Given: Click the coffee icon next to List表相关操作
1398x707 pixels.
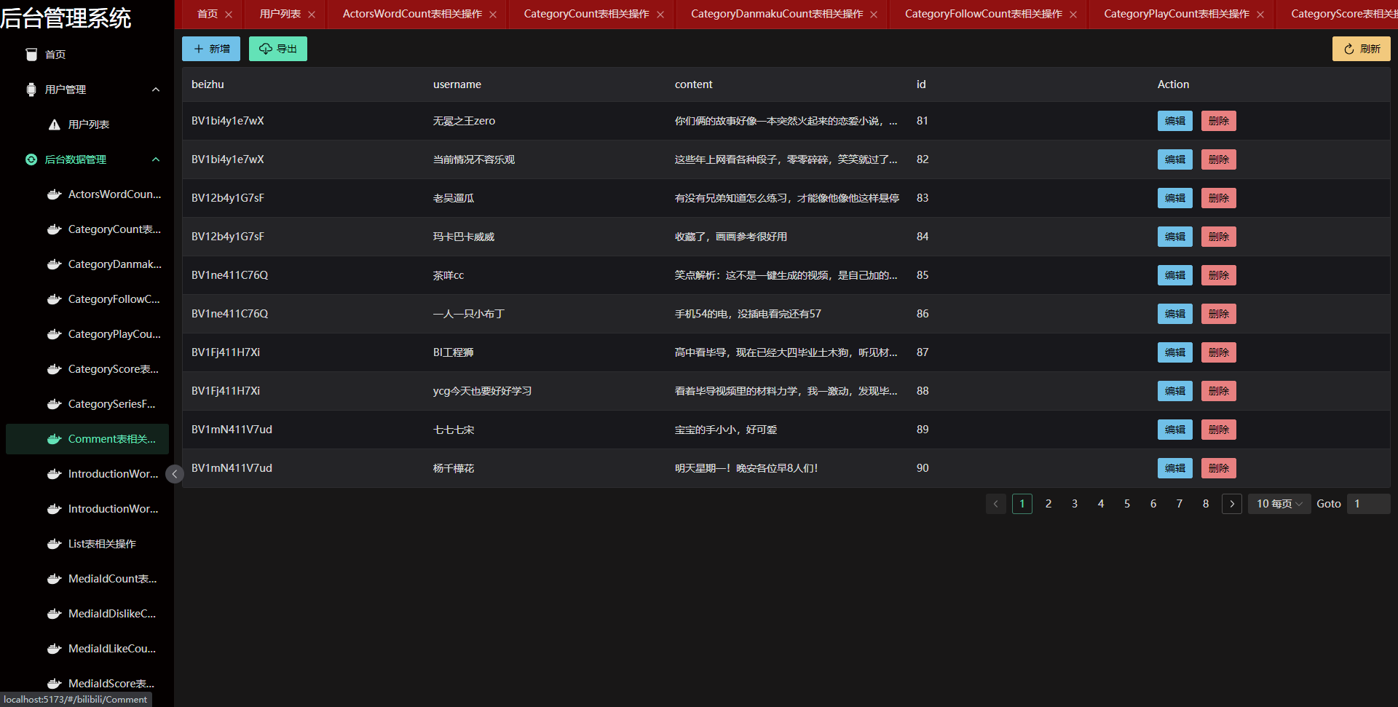Looking at the screenshot, I should (x=54, y=544).
